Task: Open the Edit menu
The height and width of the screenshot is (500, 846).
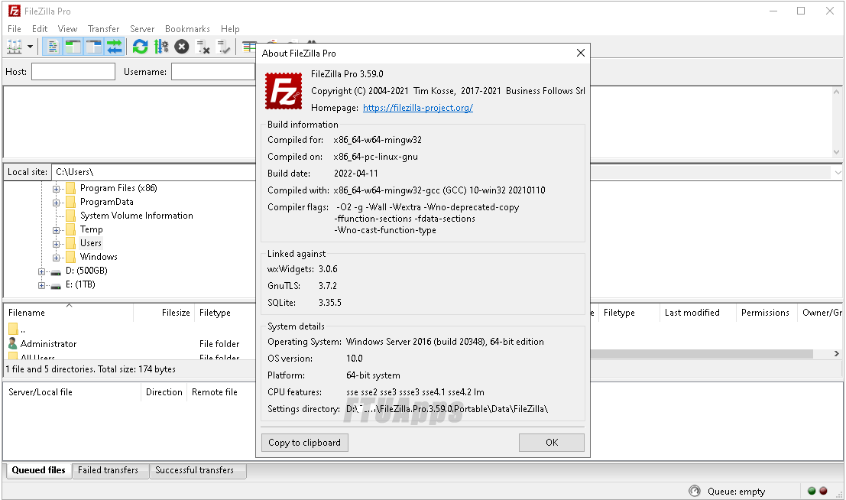Action: coord(40,28)
